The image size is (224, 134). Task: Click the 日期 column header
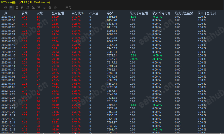(5, 13)
